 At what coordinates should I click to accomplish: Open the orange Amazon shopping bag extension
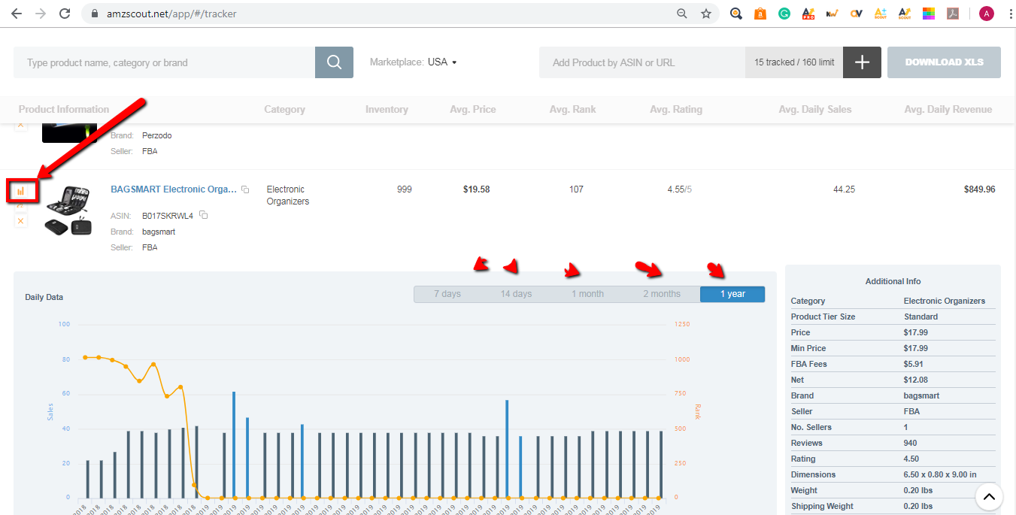pos(760,14)
